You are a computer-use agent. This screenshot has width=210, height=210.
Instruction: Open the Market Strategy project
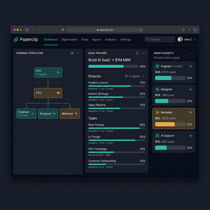pos(98,94)
